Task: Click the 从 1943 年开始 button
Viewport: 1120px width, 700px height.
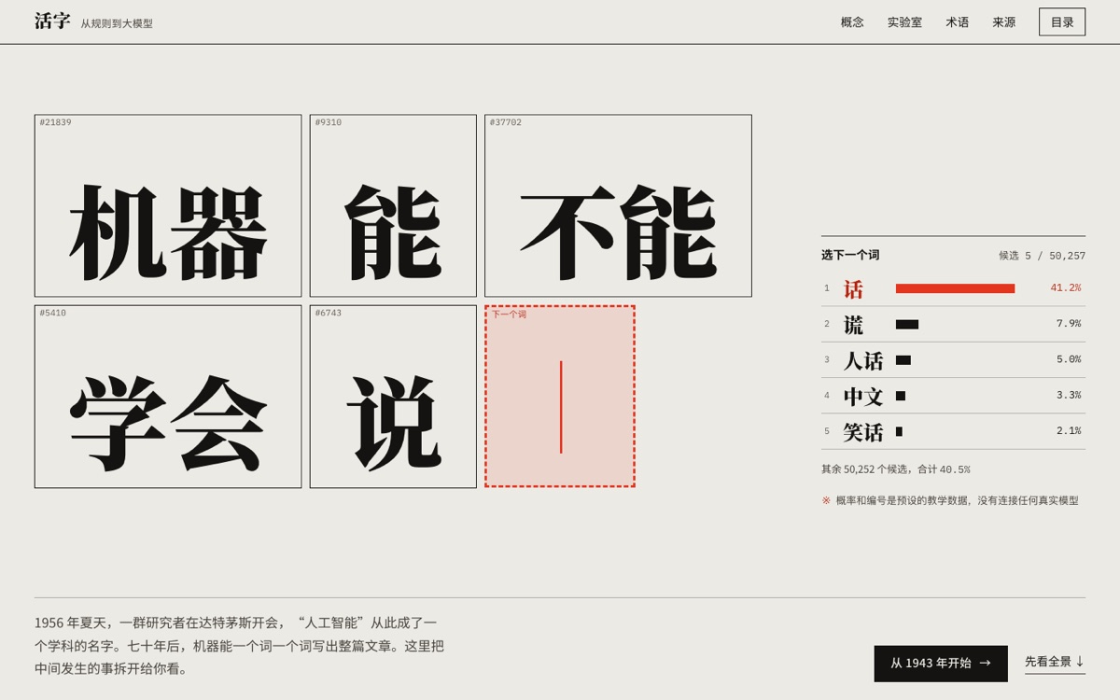Action: [x=941, y=664]
